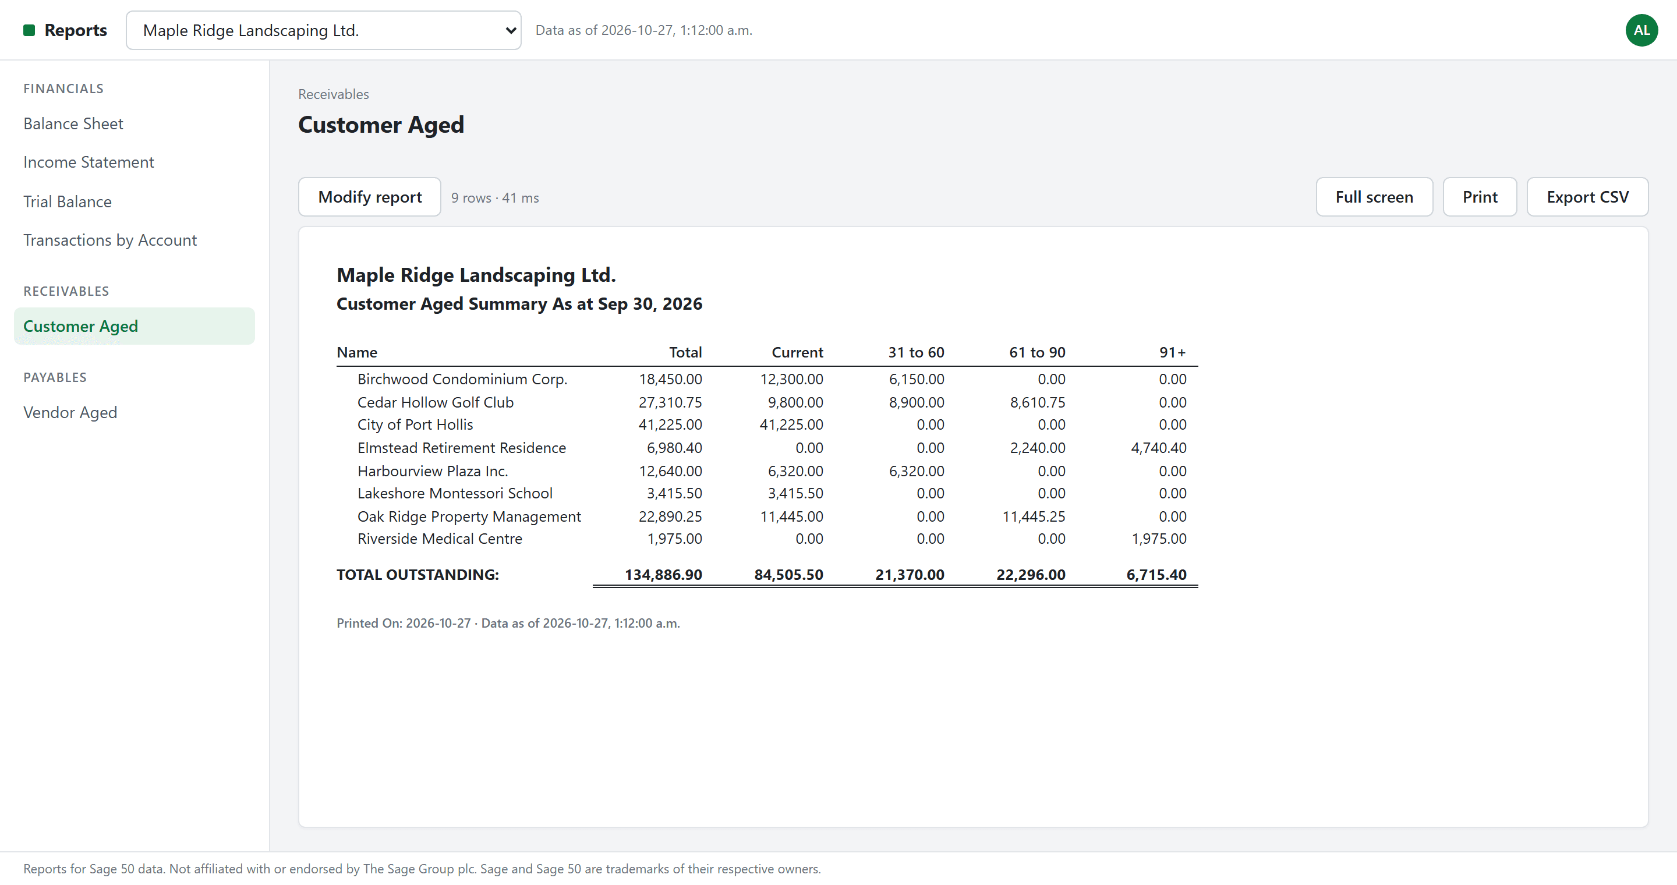Screen dimensions: 1677x885
Task: Click the Reports title in header
Action: click(76, 30)
